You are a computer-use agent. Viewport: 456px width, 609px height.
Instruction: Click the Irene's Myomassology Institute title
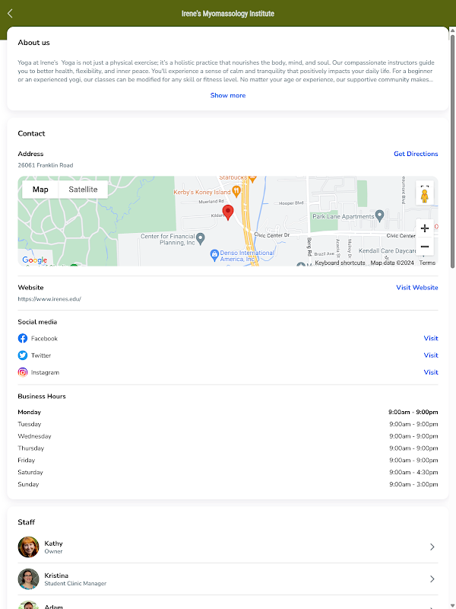point(228,14)
